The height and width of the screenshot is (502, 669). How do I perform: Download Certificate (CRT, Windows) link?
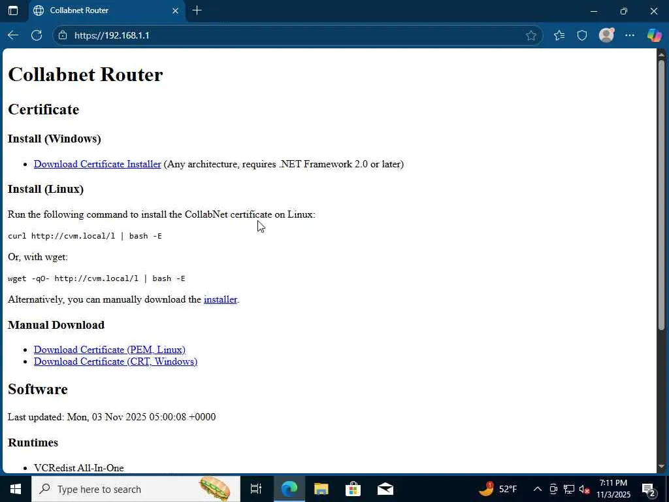[116, 361]
